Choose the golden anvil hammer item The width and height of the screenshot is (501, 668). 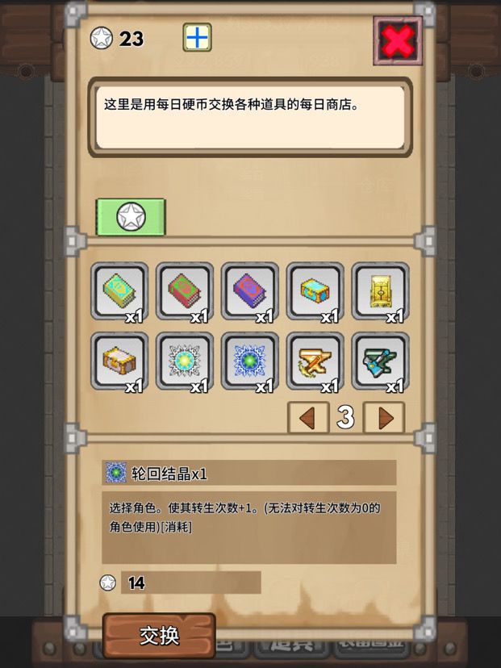(x=315, y=361)
